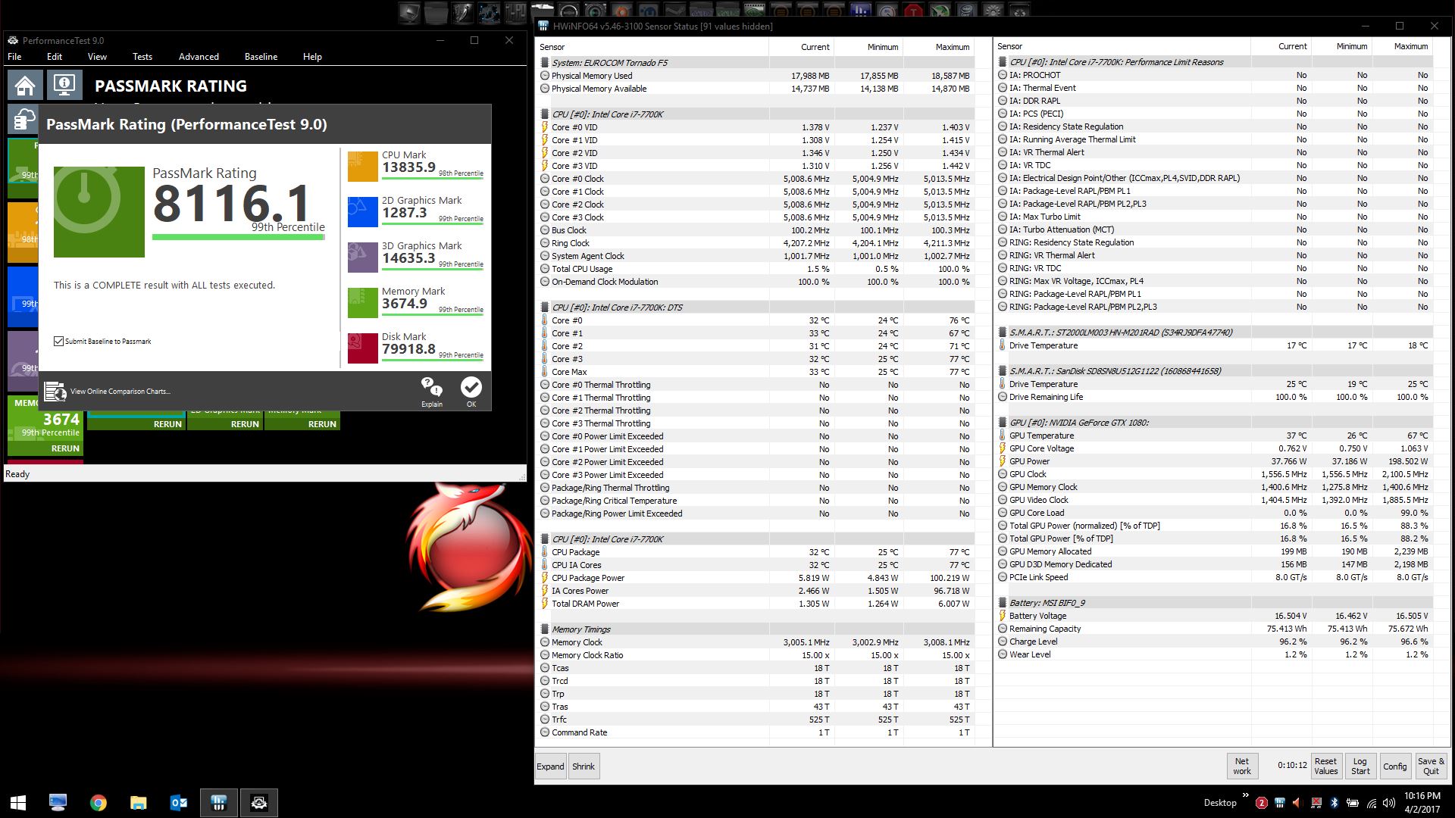Click the cloud upload baseline icon
The image size is (1455, 818).
[23, 120]
